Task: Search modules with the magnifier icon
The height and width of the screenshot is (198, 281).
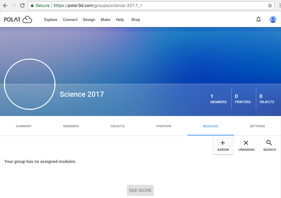Action: click(269, 146)
